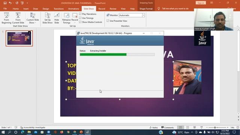This screenshot has width=240, height=135.
Task: Open the Comments pane
Action: (x=168, y=127)
